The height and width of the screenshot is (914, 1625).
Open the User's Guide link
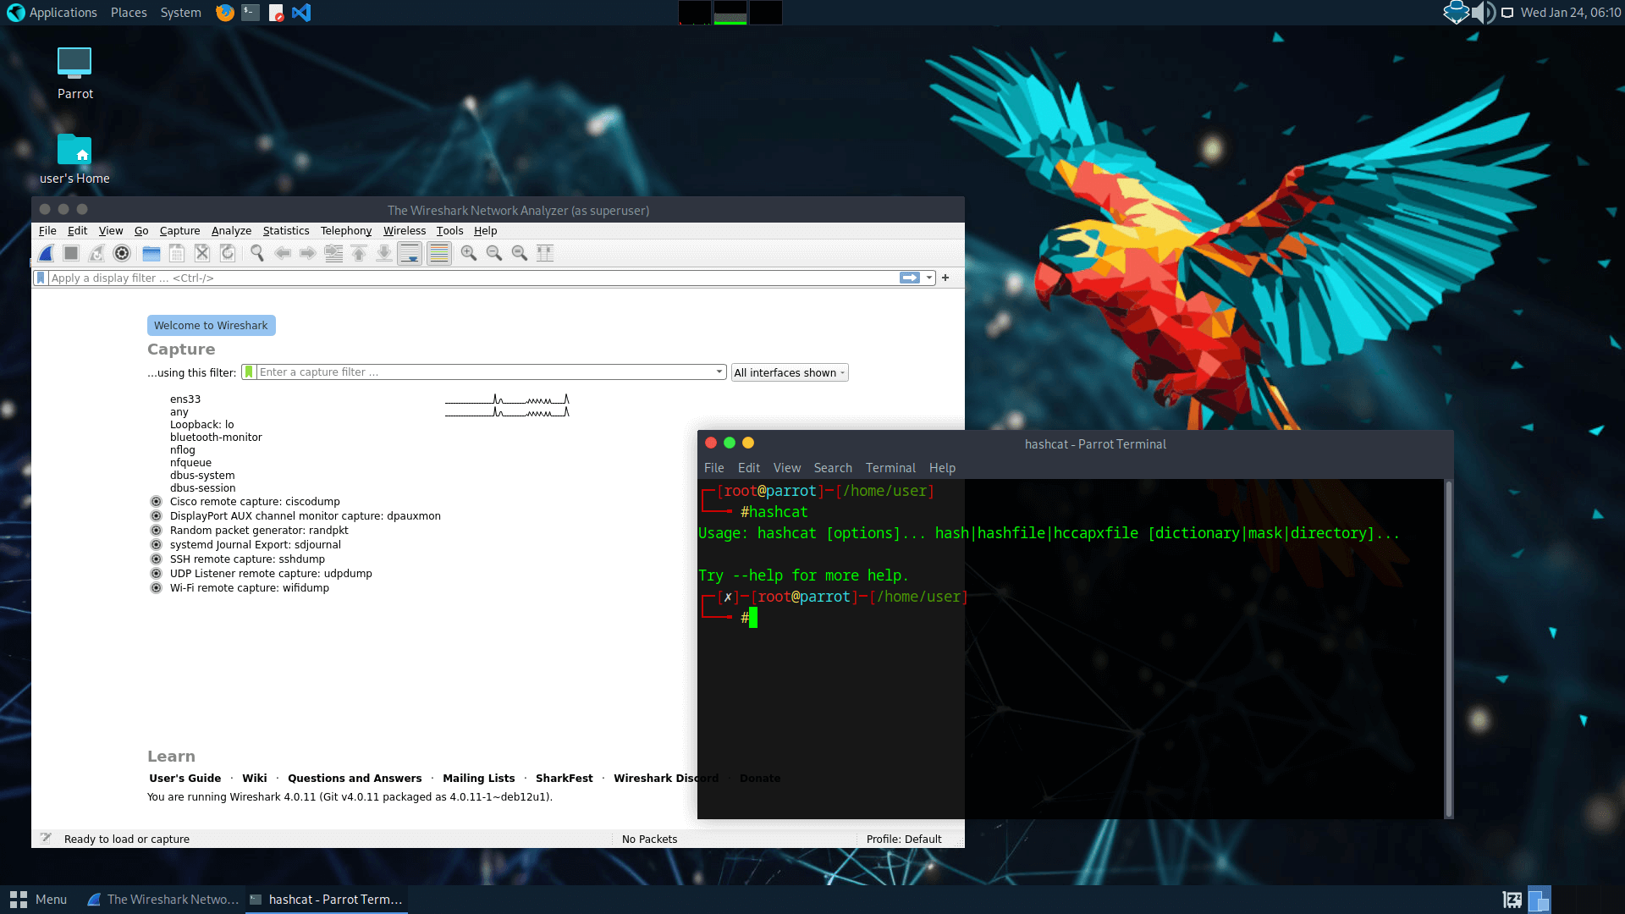coord(185,779)
